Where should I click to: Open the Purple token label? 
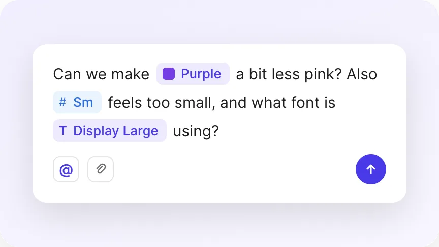(x=201, y=74)
